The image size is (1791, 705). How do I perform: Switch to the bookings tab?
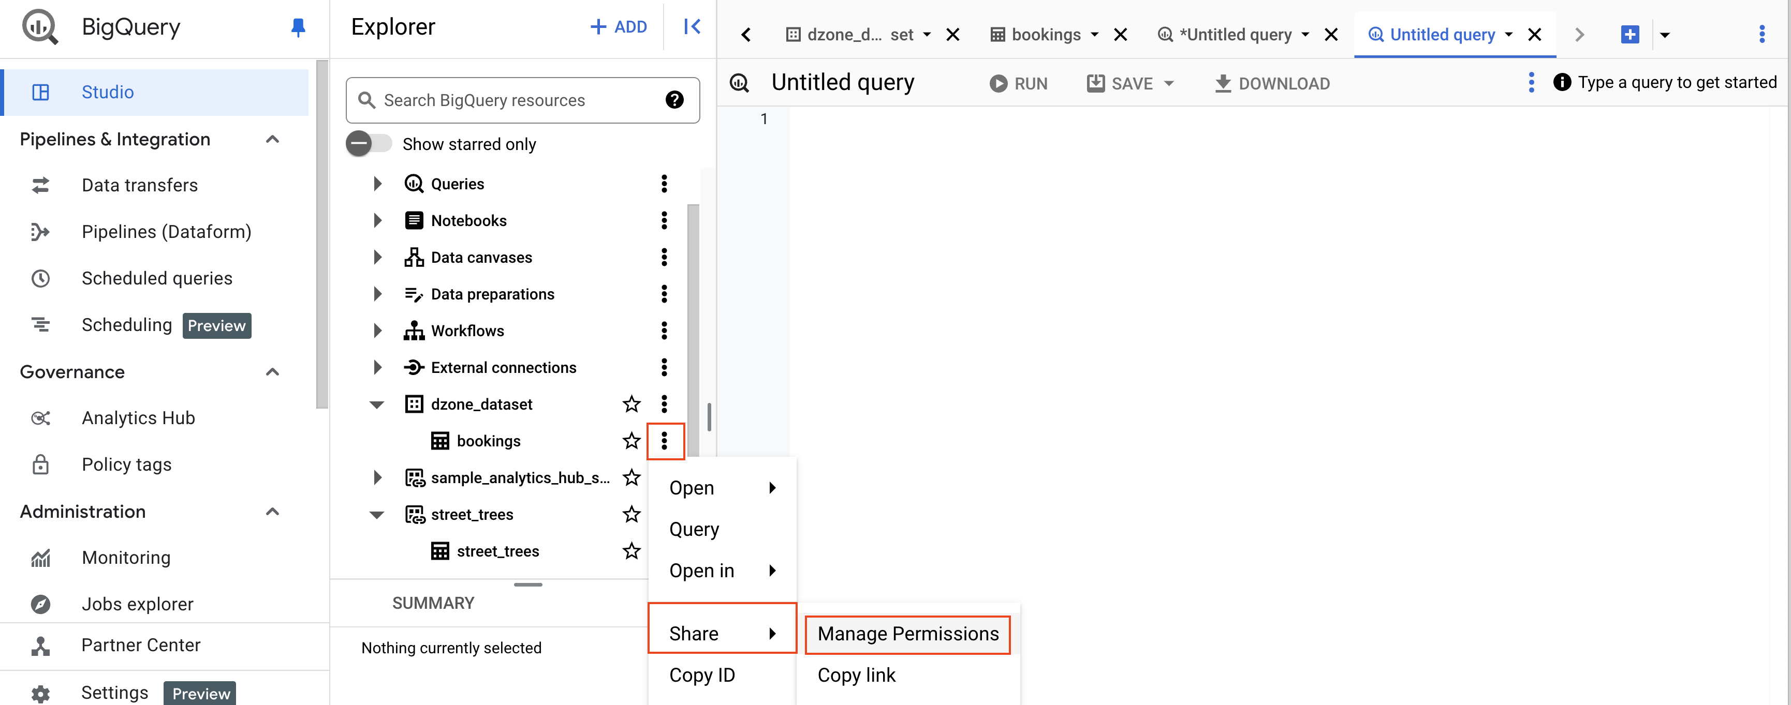pos(1046,34)
